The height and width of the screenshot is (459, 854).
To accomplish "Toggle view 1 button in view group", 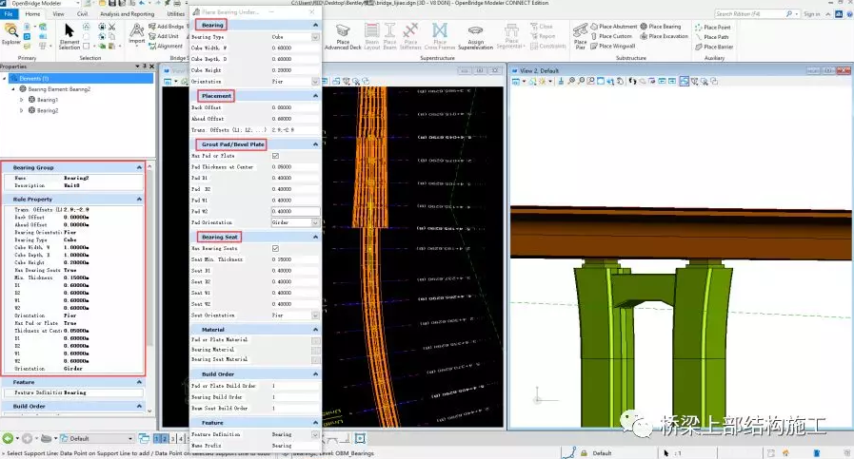I will [x=157, y=438].
